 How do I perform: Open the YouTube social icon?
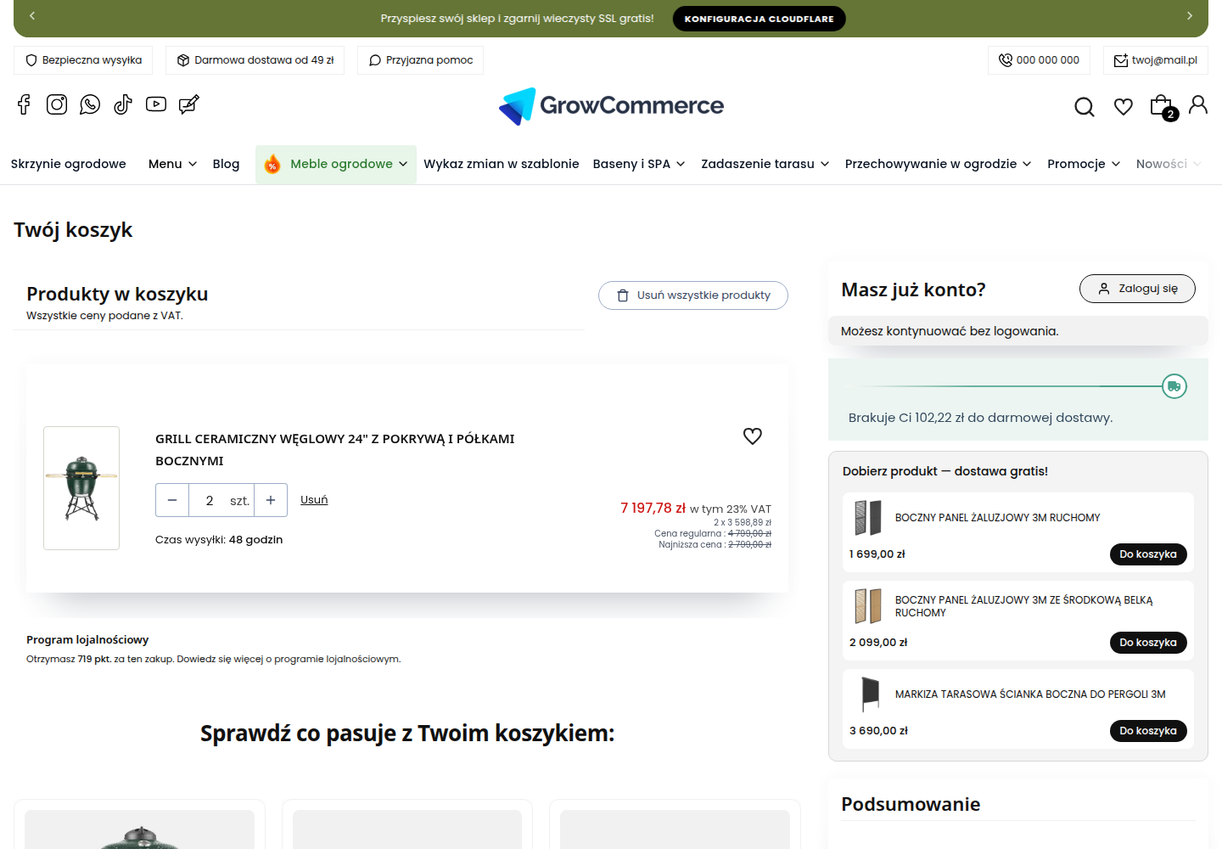pyautogui.click(x=156, y=104)
